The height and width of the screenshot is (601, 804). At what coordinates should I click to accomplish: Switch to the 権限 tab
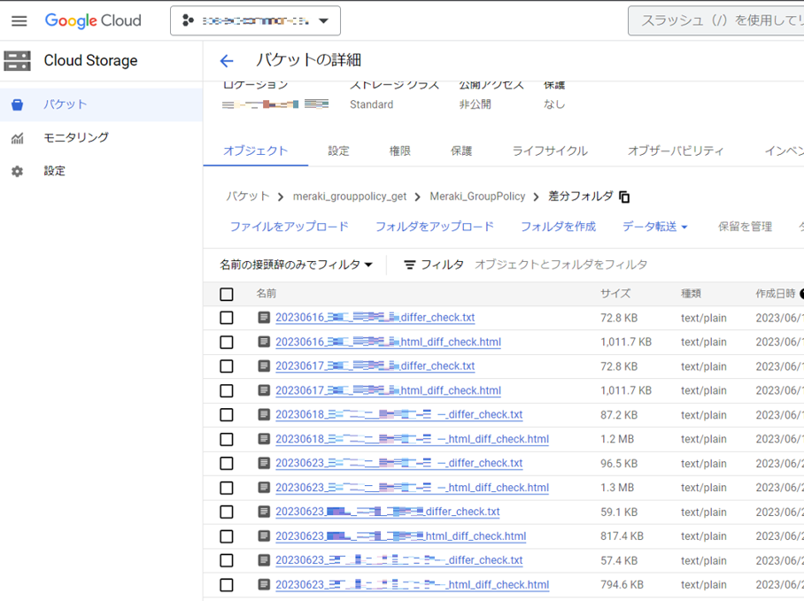[x=400, y=150]
